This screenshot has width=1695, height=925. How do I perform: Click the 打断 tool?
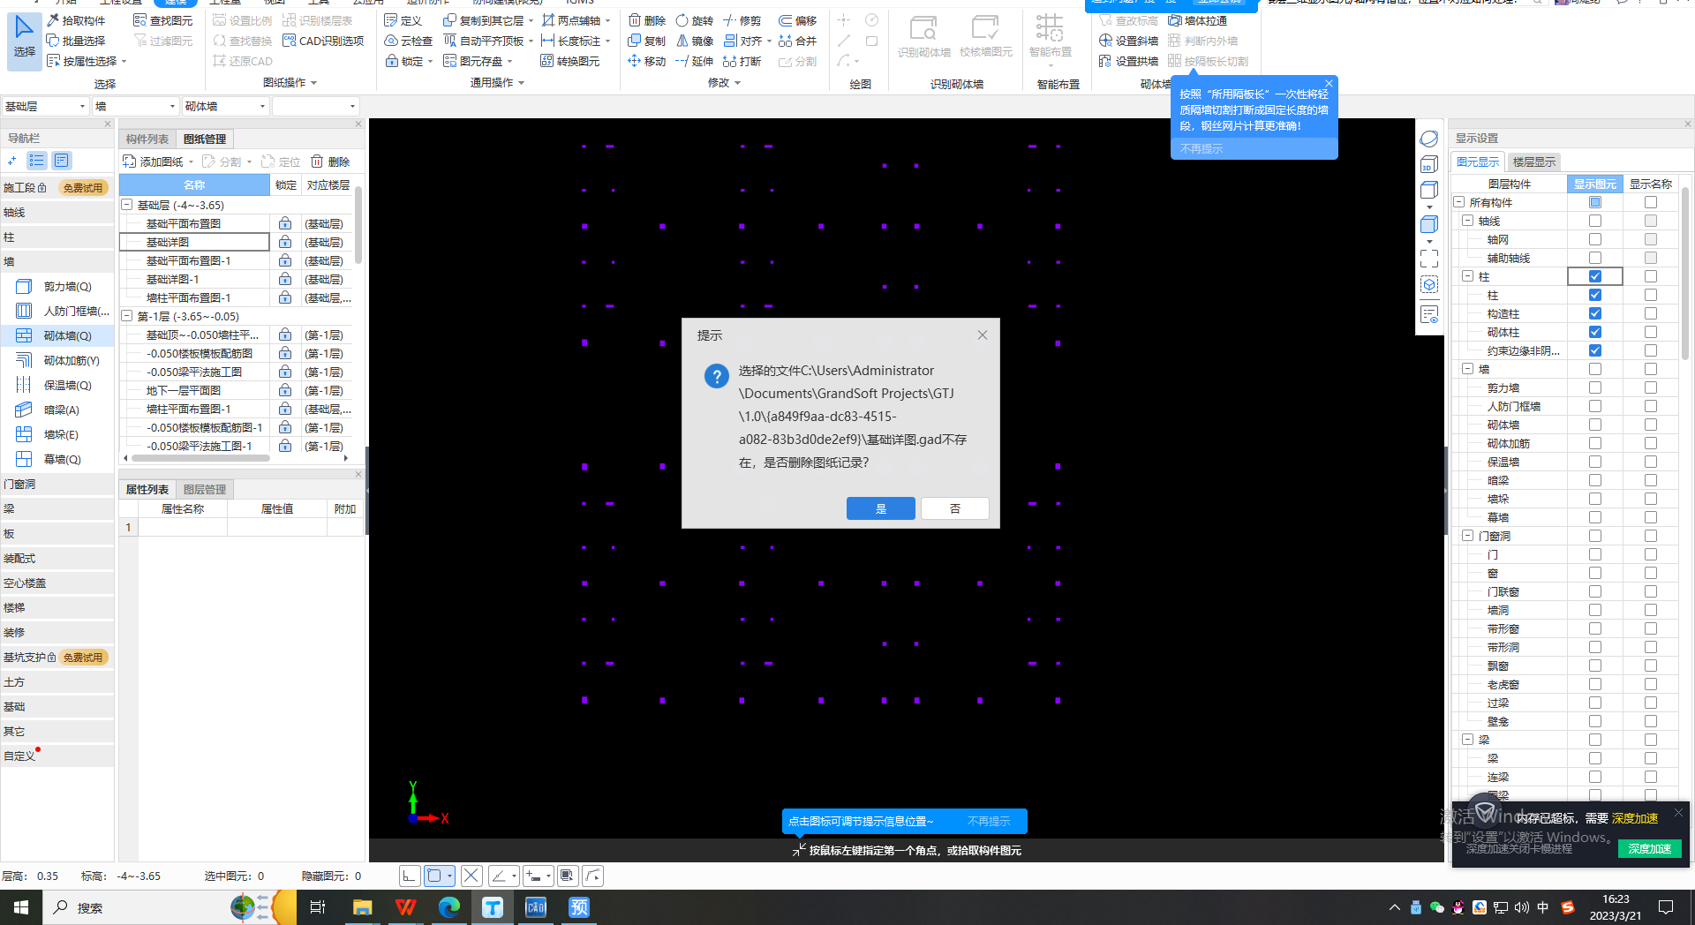point(742,61)
